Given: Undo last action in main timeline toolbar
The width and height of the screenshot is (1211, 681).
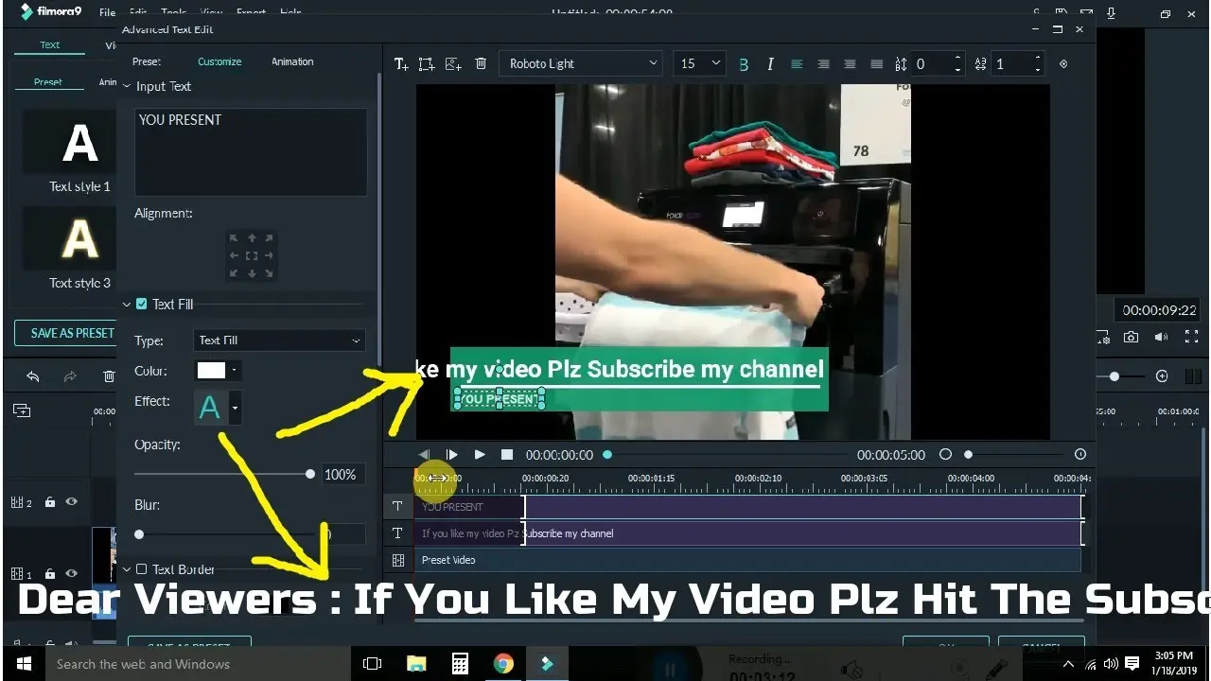Looking at the screenshot, I should click(33, 376).
